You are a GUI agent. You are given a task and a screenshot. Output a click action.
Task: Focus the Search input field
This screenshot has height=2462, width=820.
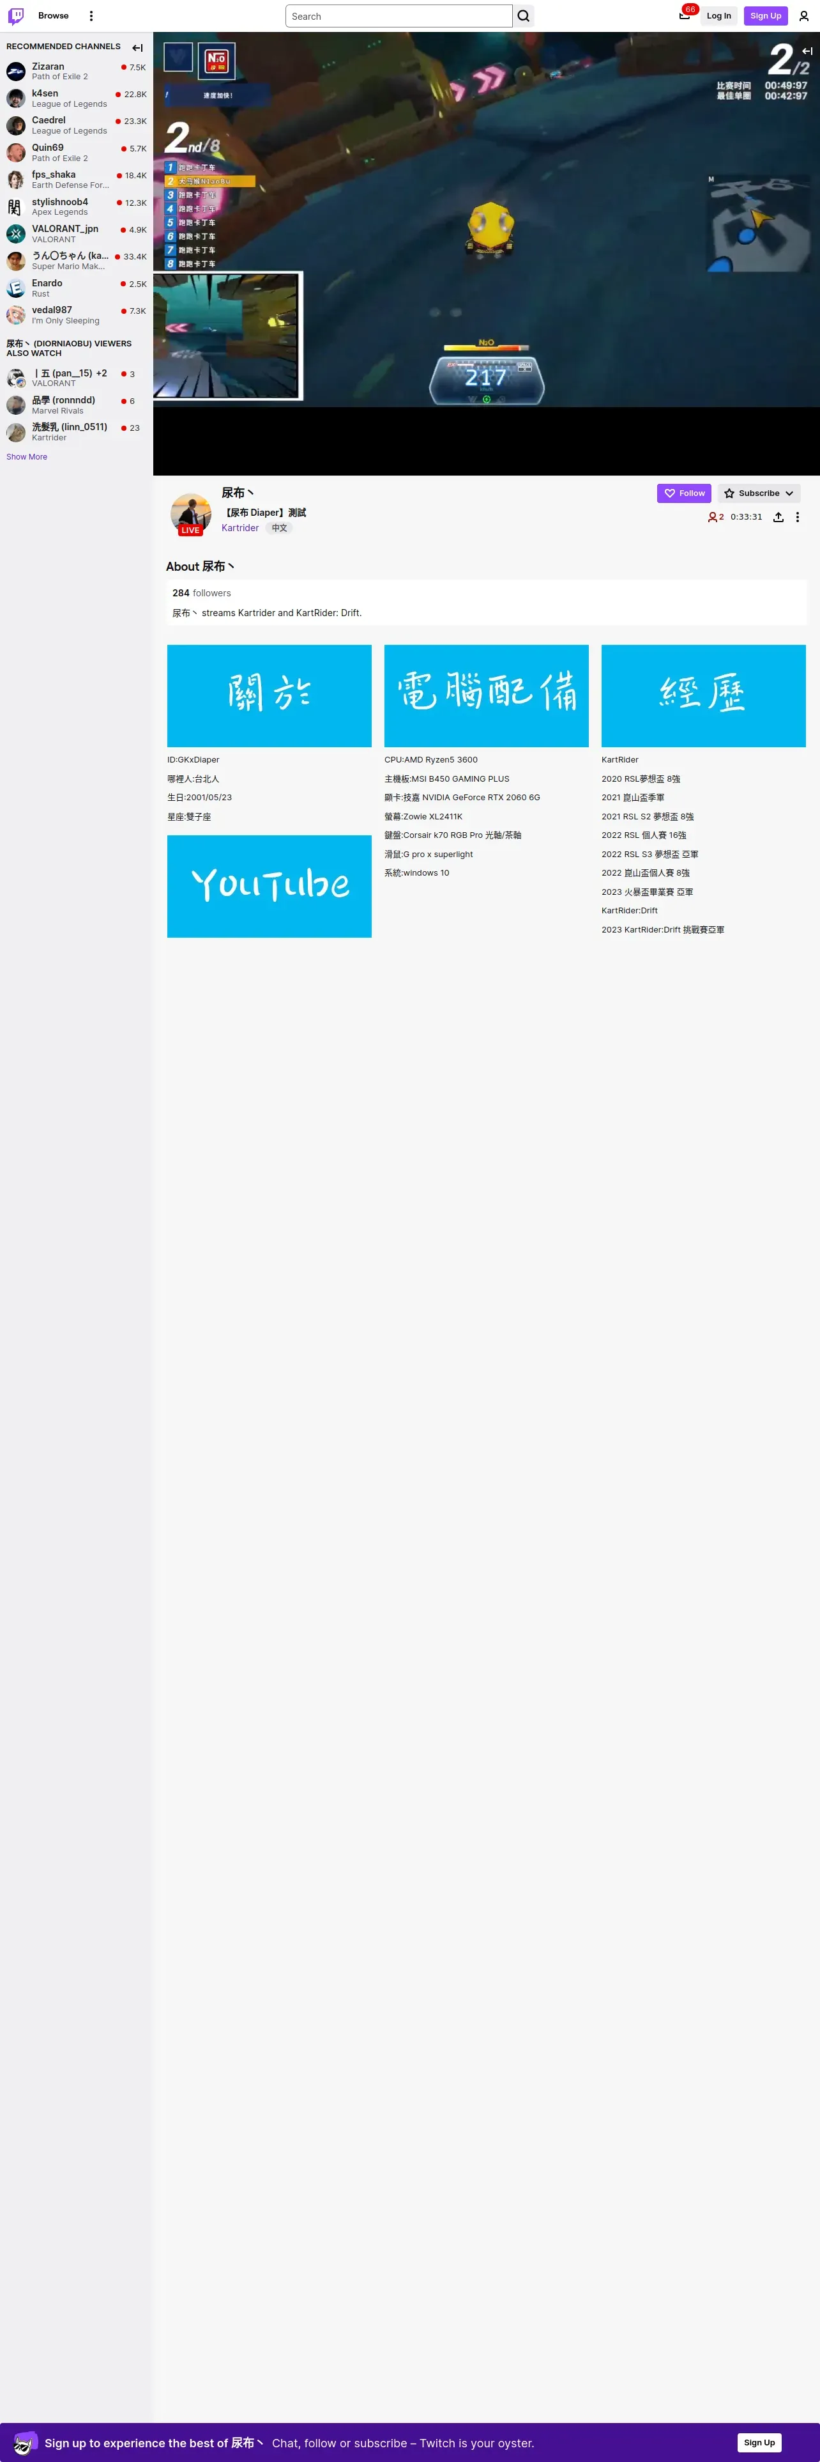(x=399, y=16)
